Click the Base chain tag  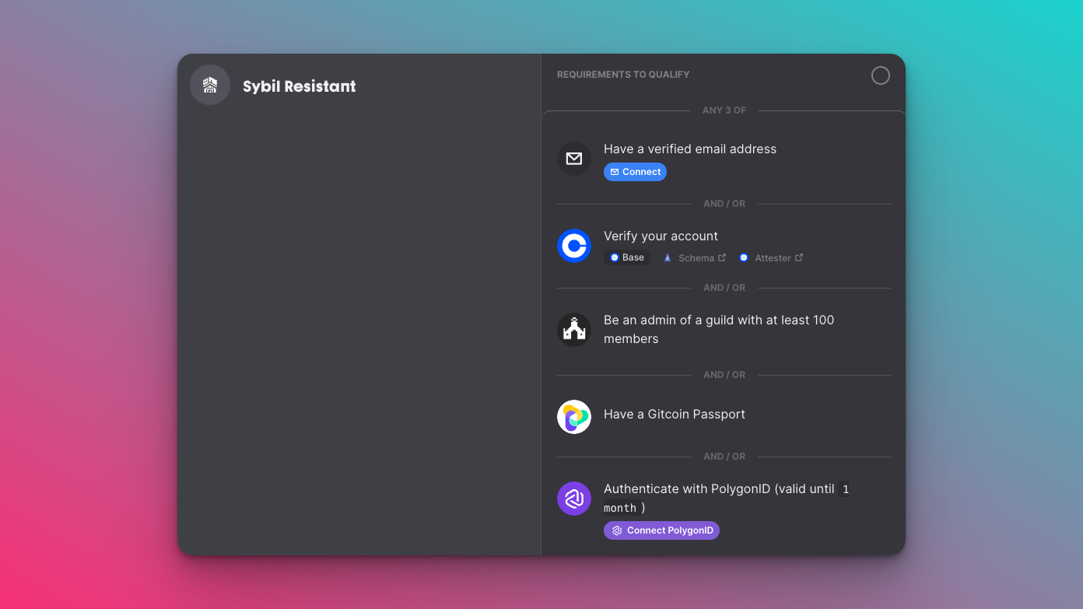(627, 257)
